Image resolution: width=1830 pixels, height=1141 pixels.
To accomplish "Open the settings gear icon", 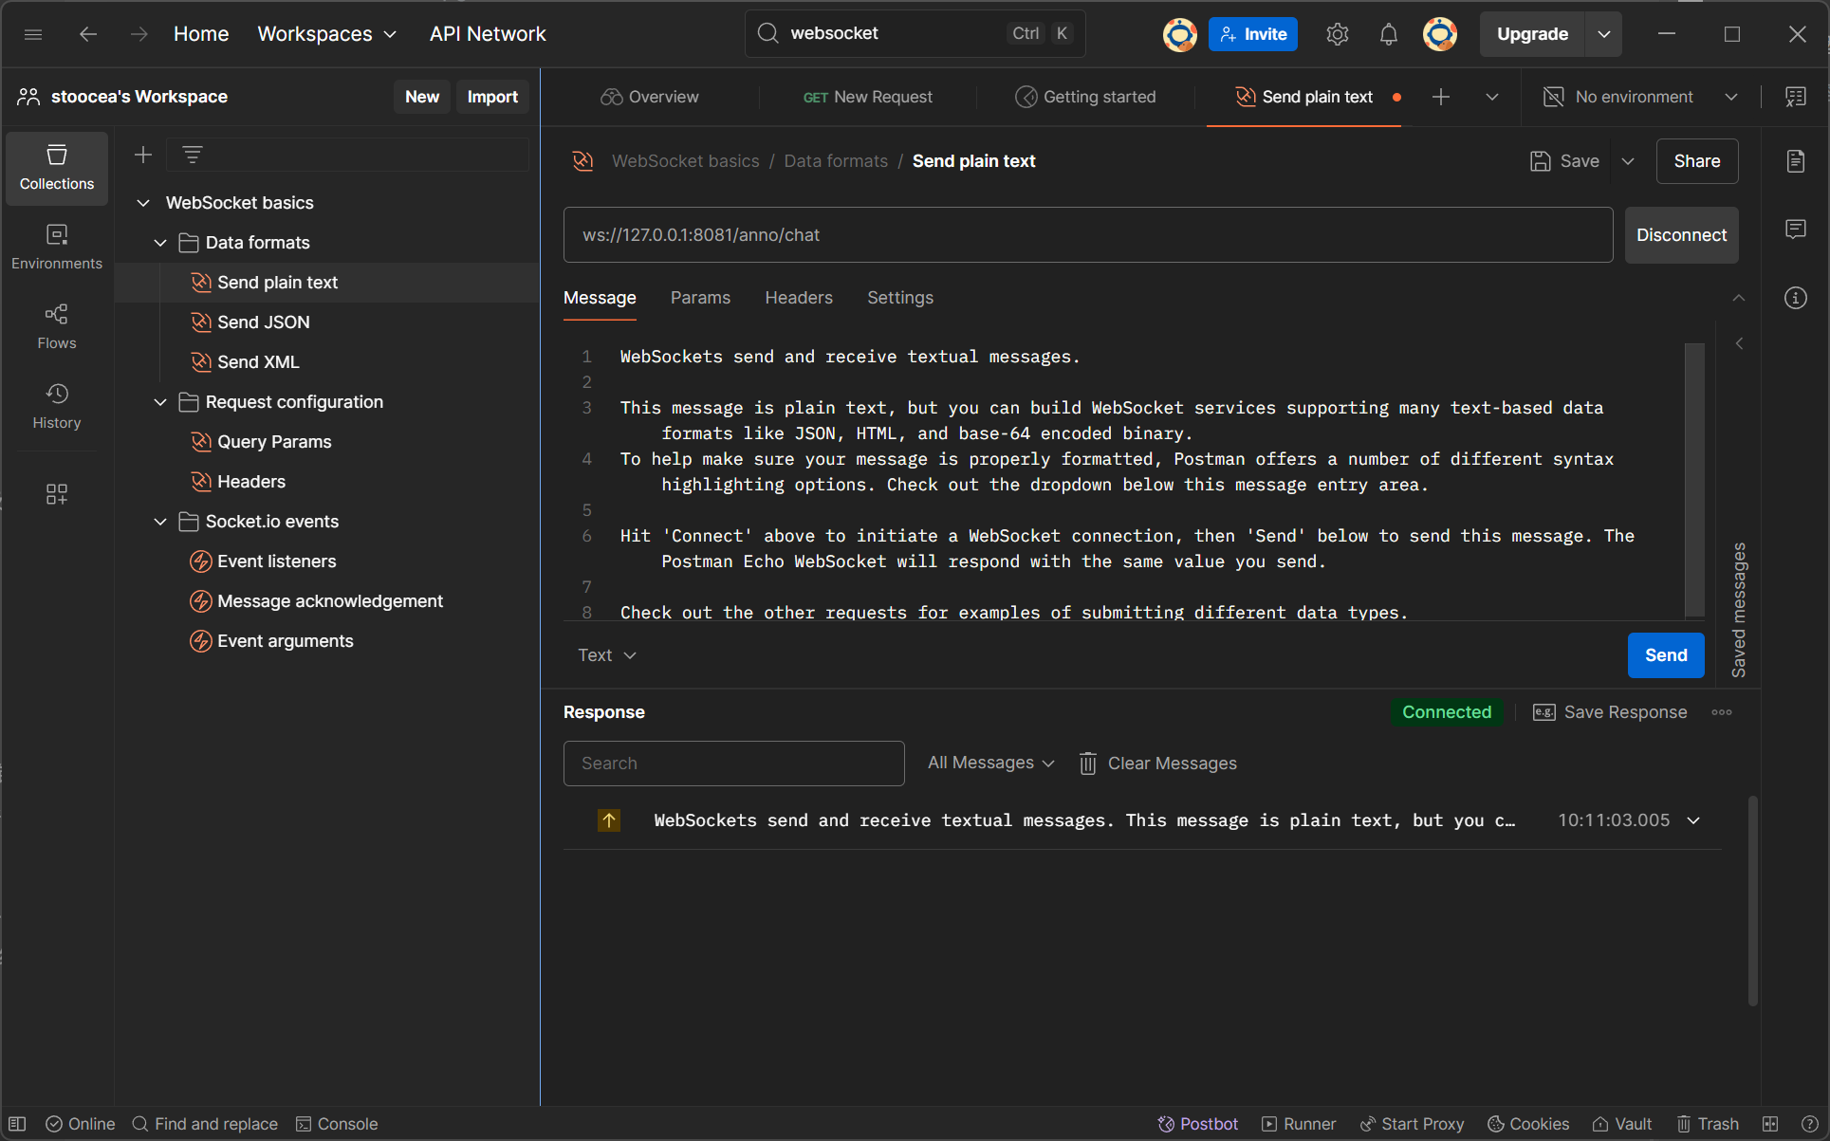I will (1337, 34).
